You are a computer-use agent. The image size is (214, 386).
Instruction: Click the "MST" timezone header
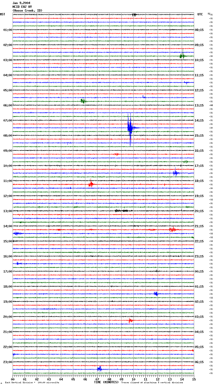click(x=3, y=14)
